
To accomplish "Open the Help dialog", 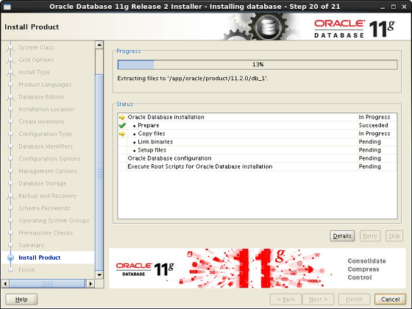I will 21,299.
